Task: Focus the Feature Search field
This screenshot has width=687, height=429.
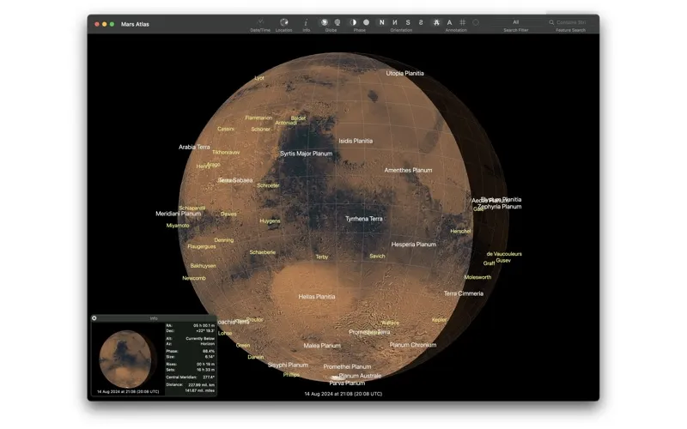Action: tap(570, 22)
